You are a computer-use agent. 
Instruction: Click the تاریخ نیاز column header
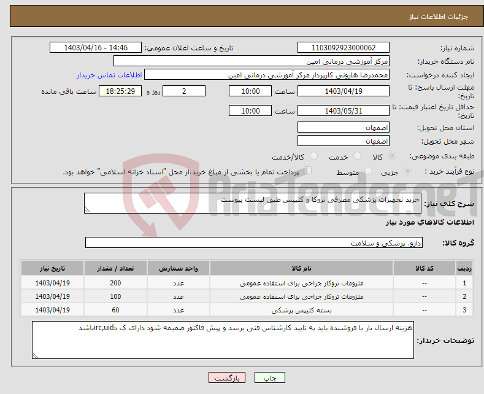coord(53,268)
